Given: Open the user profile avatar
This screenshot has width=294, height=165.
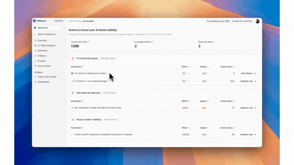Looking at the screenshot, I should tap(258, 21).
